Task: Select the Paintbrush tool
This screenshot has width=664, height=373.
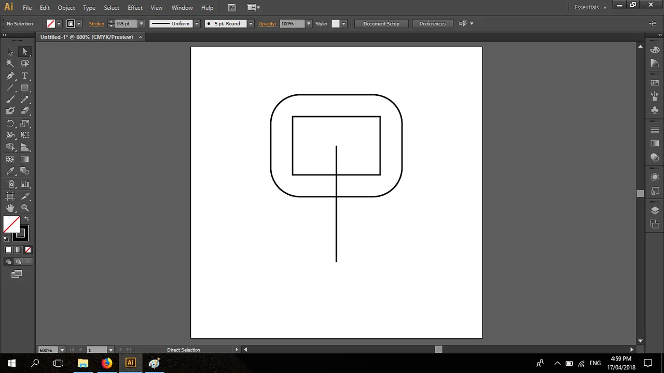Action: 10,99
